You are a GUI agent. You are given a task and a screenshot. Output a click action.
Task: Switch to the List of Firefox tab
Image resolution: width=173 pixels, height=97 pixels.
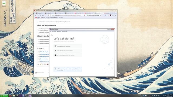coord(59,13)
